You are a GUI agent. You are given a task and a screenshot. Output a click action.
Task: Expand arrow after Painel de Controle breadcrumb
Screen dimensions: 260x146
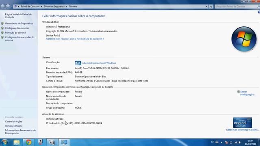(x=41, y=6)
